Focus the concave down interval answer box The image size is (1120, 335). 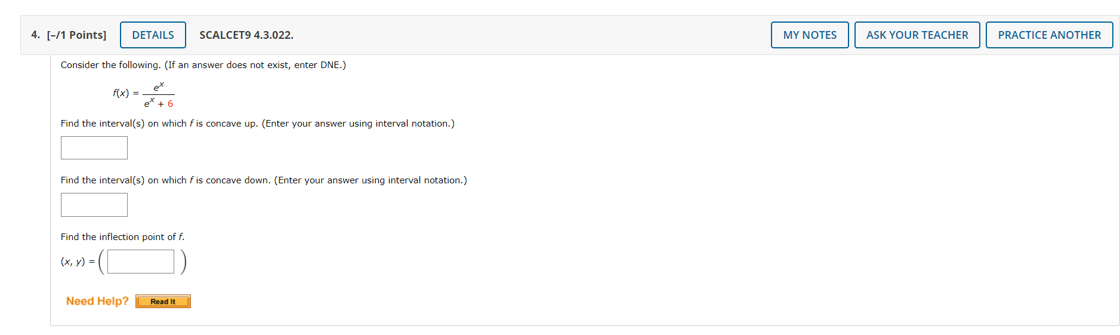pyautogui.click(x=94, y=205)
